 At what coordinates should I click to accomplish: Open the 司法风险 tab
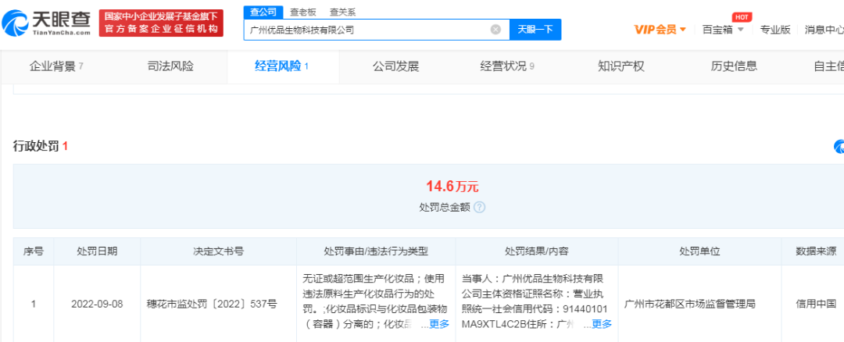click(170, 66)
